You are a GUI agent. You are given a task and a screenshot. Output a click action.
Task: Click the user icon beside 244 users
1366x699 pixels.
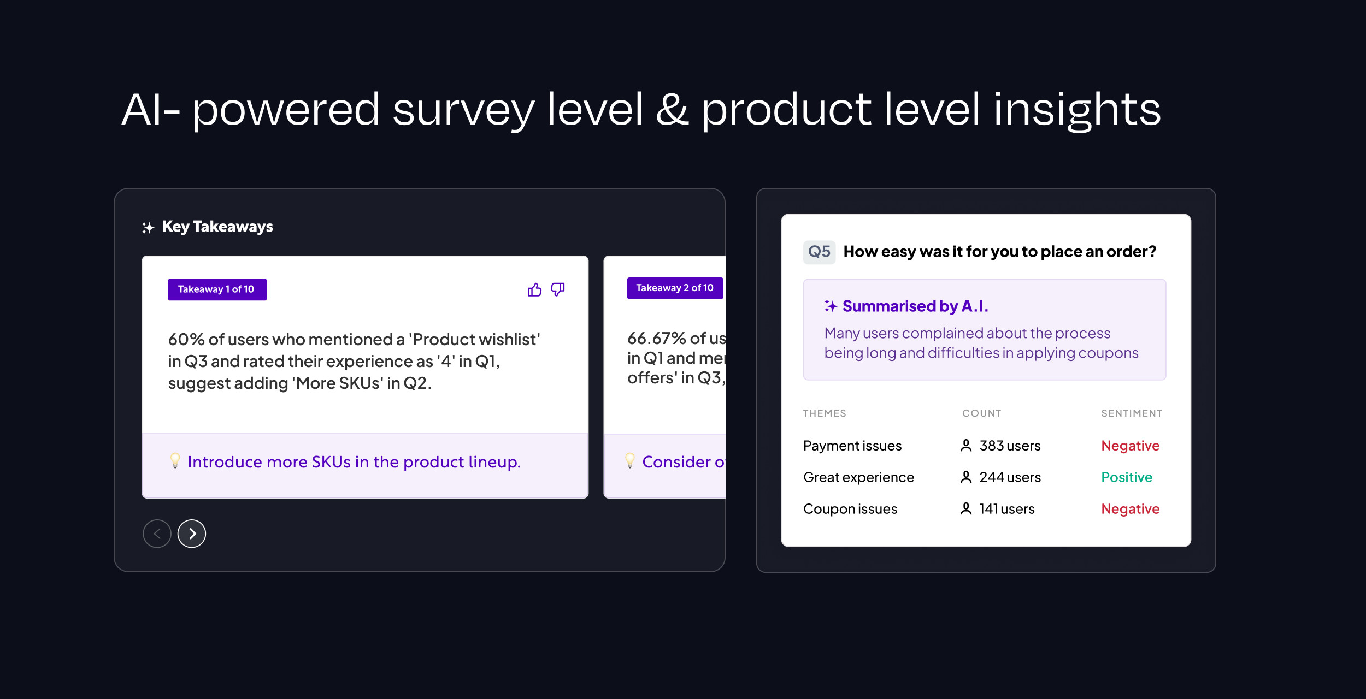coord(966,478)
